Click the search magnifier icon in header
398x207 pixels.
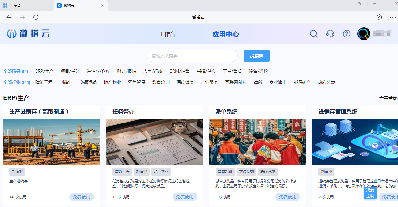click(314, 34)
